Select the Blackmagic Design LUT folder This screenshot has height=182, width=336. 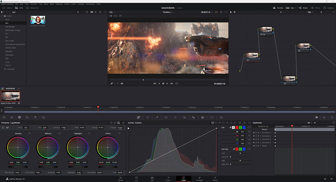pos(13,30)
